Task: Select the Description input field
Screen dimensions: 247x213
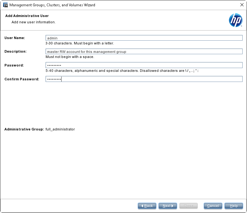Action: pos(144,51)
